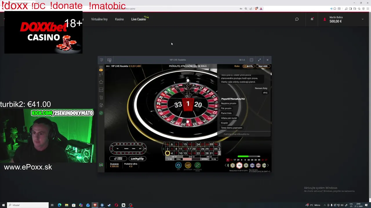Send quick chat 'Krupiér'
Screen dimensions: 371x208
(224, 123)
